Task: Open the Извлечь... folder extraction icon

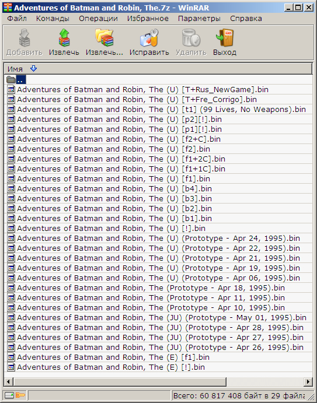Action: (x=104, y=38)
